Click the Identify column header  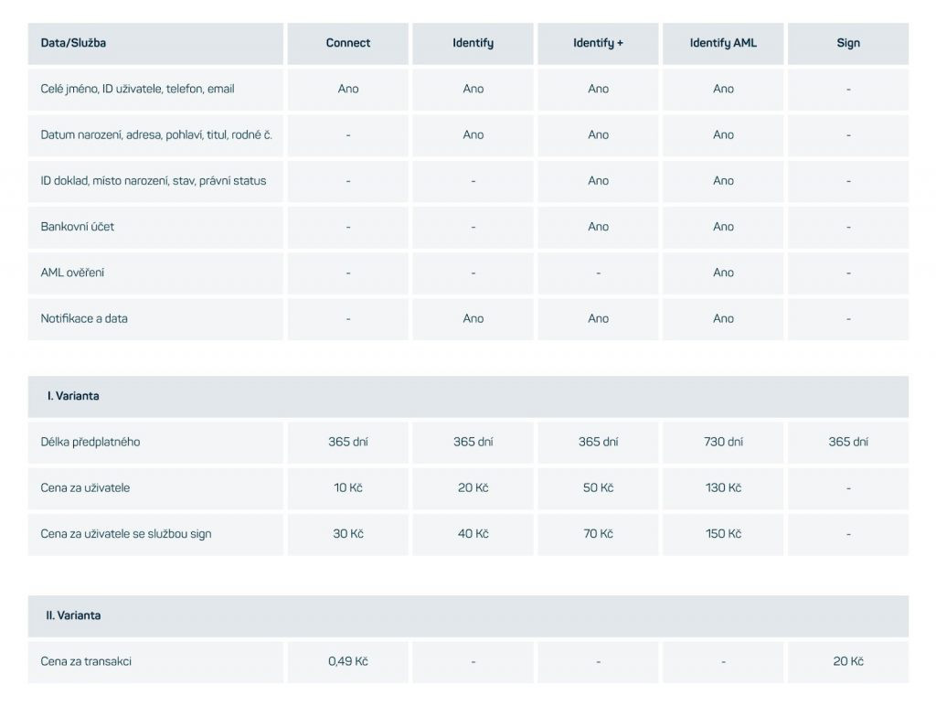[x=473, y=44]
